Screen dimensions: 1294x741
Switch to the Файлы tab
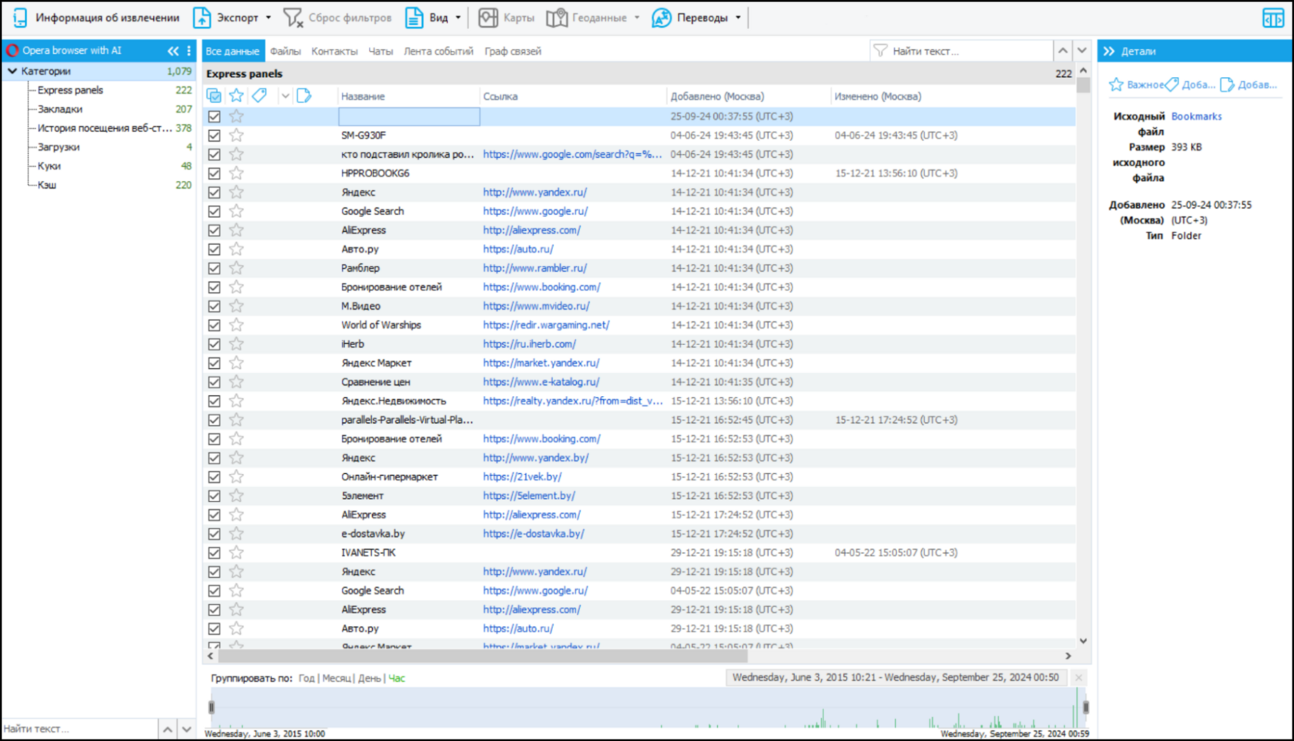pyautogui.click(x=285, y=51)
